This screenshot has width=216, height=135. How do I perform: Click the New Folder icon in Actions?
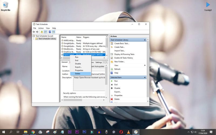112,62
